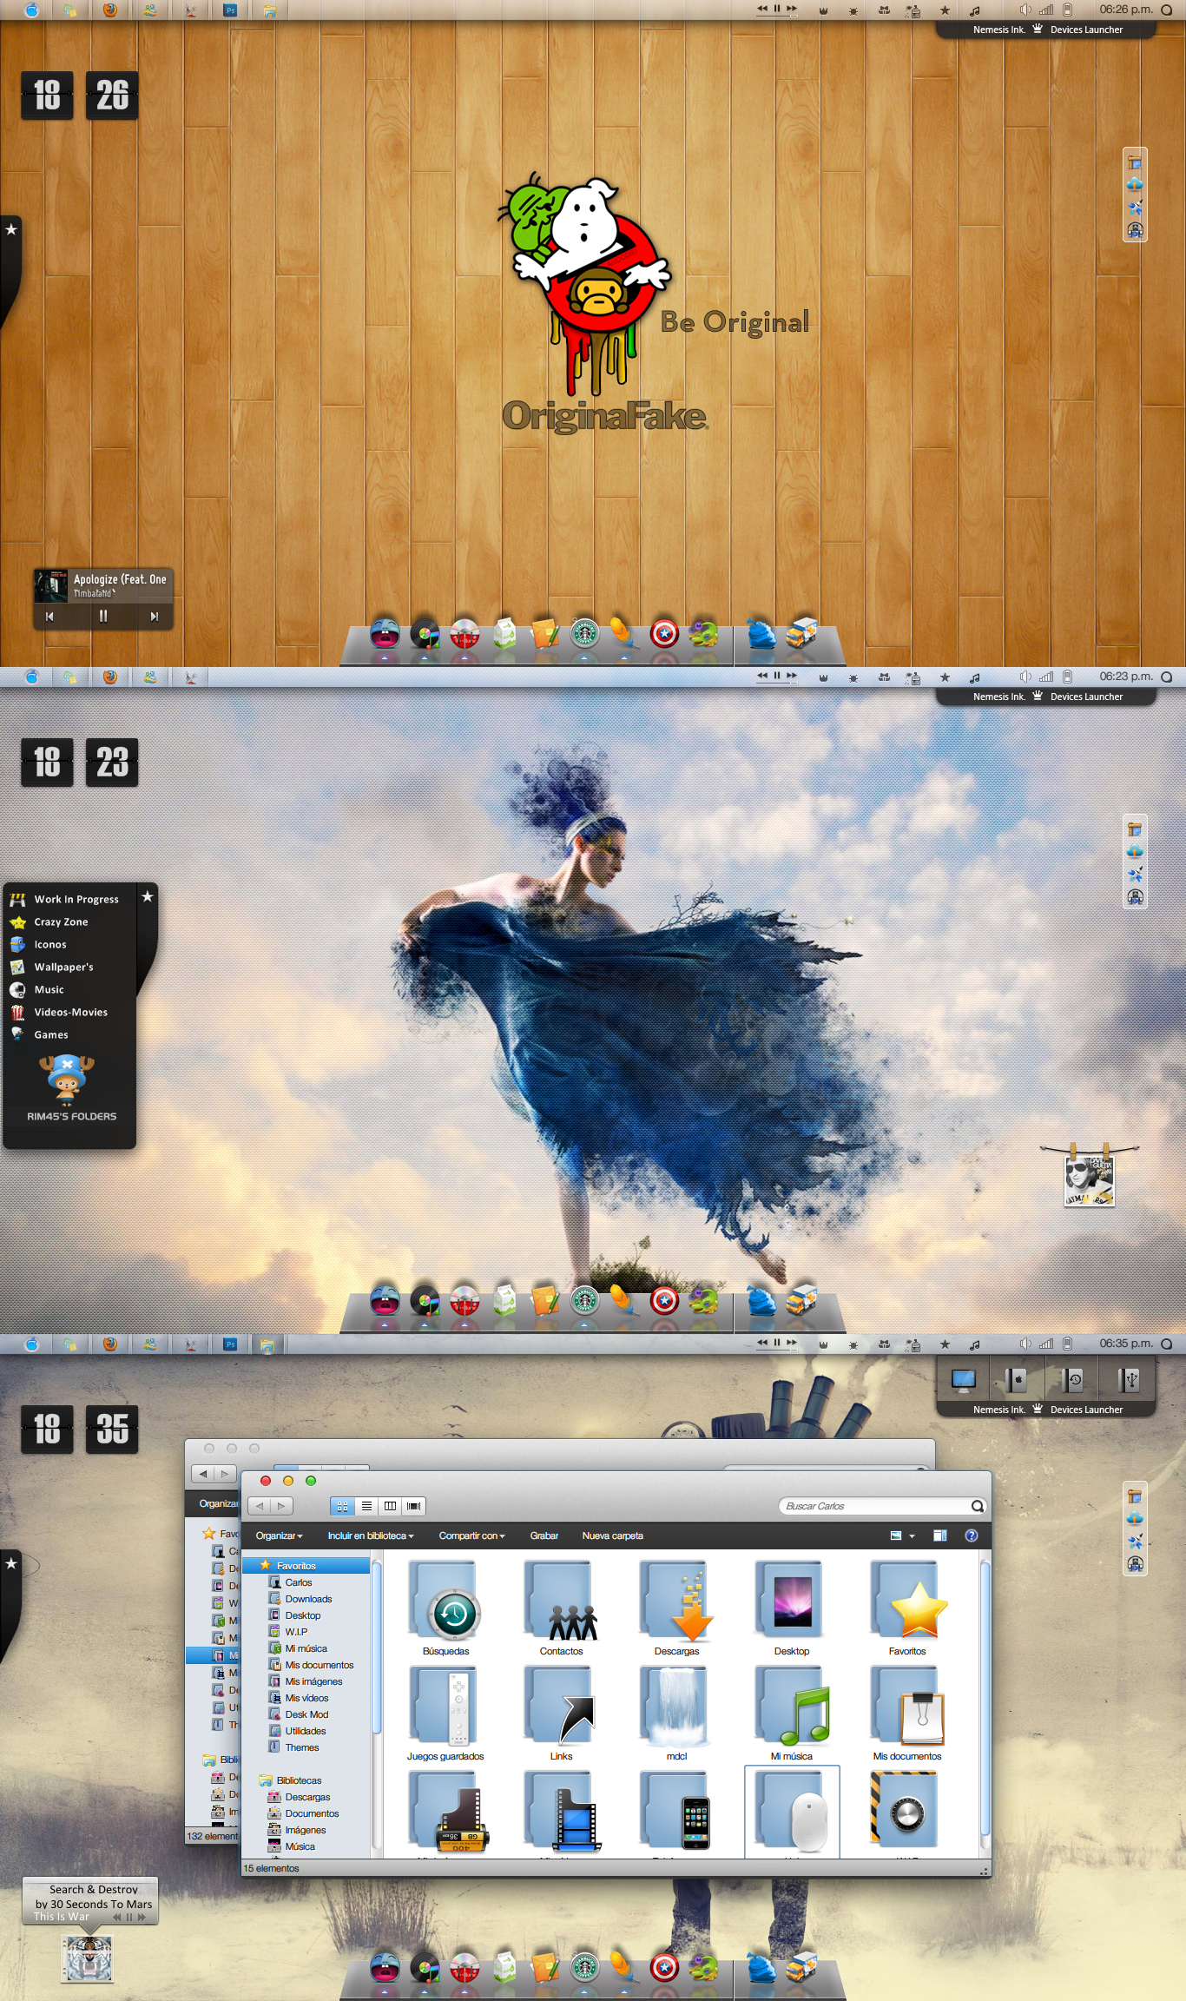Select the Mi música folder in the main pane
The image size is (1186, 2001).
(792, 1707)
